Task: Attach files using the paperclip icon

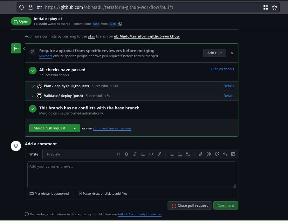Action: tap(201, 154)
